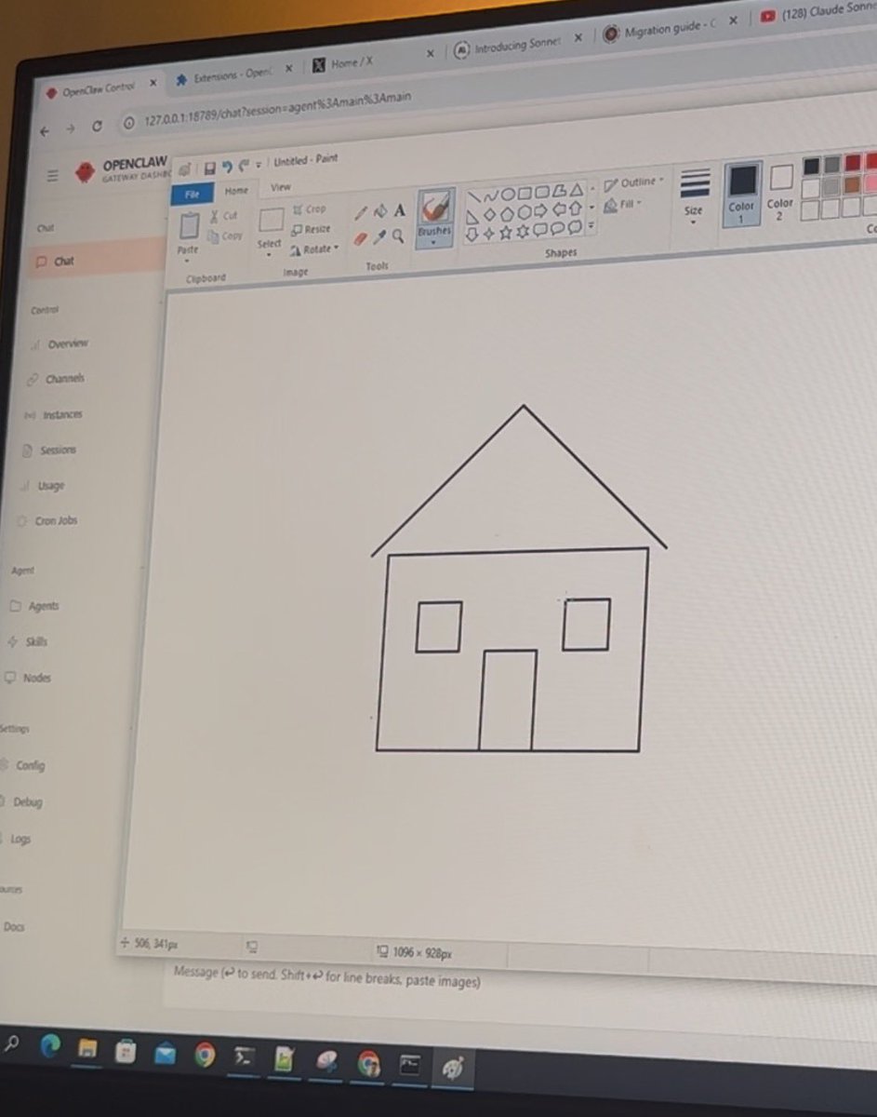Choose the Oval shape in Shapes gallery

508,195
